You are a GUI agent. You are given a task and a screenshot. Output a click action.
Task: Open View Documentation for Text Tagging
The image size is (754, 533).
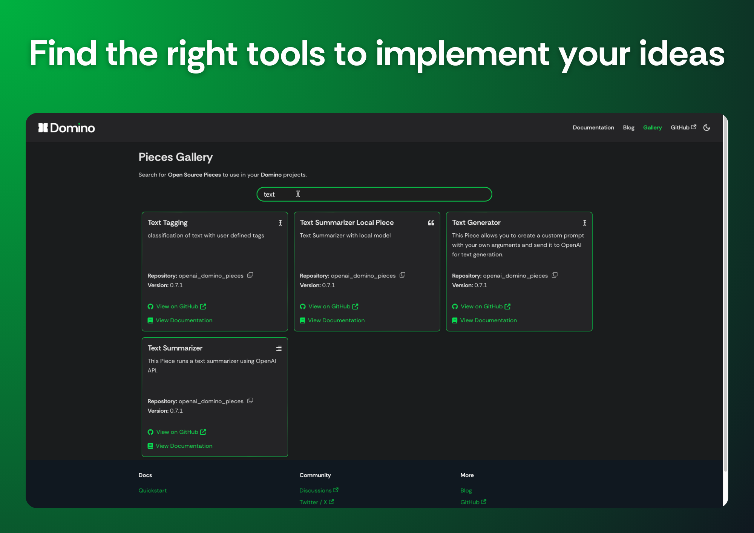[x=184, y=320]
